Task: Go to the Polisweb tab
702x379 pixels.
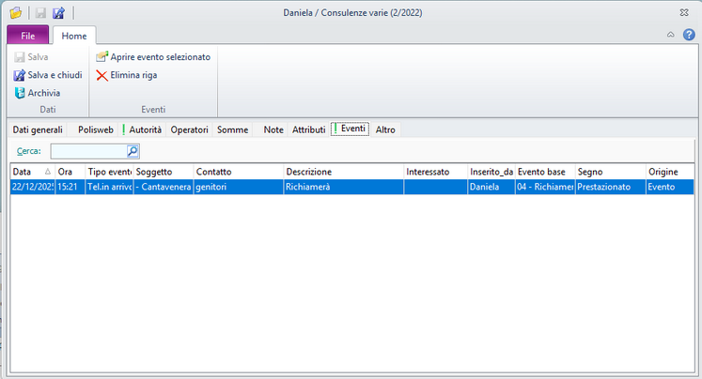Action: [98, 129]
